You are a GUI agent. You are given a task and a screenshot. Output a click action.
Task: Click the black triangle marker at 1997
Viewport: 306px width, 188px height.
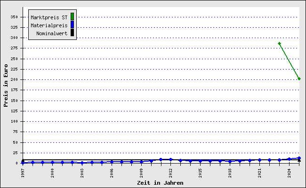point(23,160)
